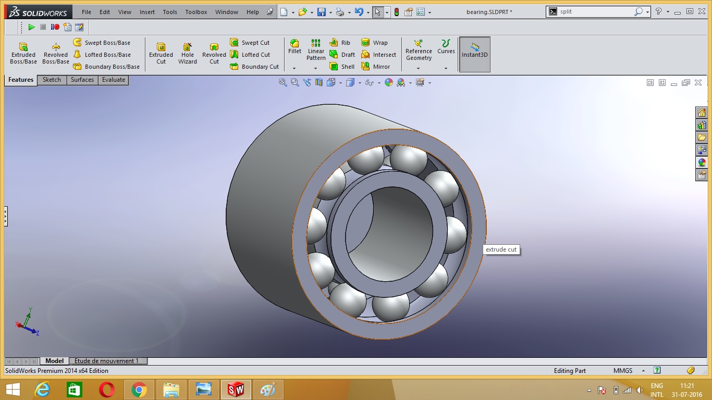Screen dimensions: 712x400
Task: Activate the Revolved Cut tool
Action: [x=214, y=54]
